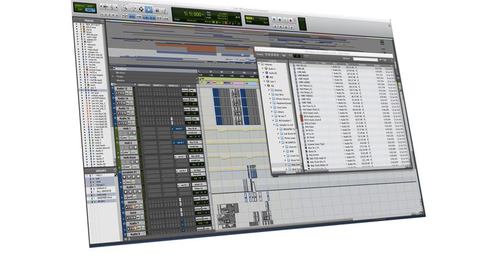Expand the Volumes tree in browser
Viewport: 494px width, 278px height.
click(x=259, y=63)
